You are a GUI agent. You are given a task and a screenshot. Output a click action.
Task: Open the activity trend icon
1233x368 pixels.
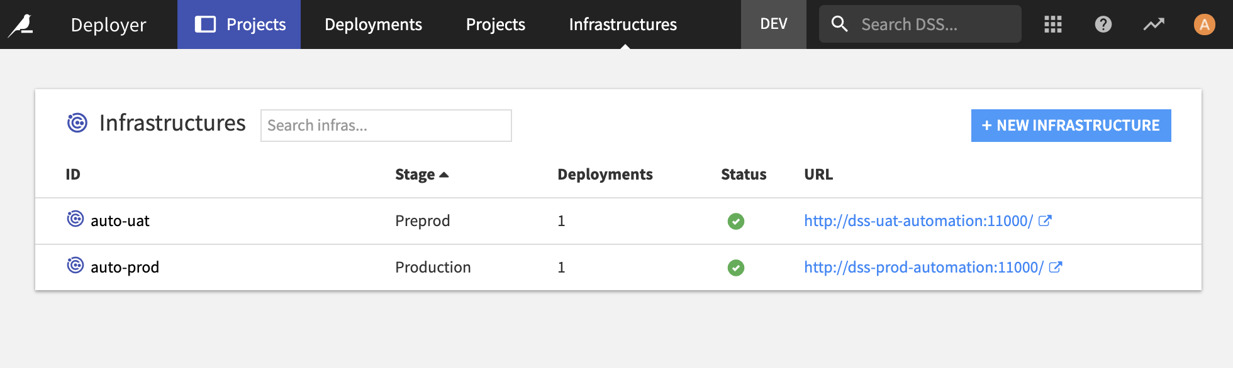pos(1154,24)
